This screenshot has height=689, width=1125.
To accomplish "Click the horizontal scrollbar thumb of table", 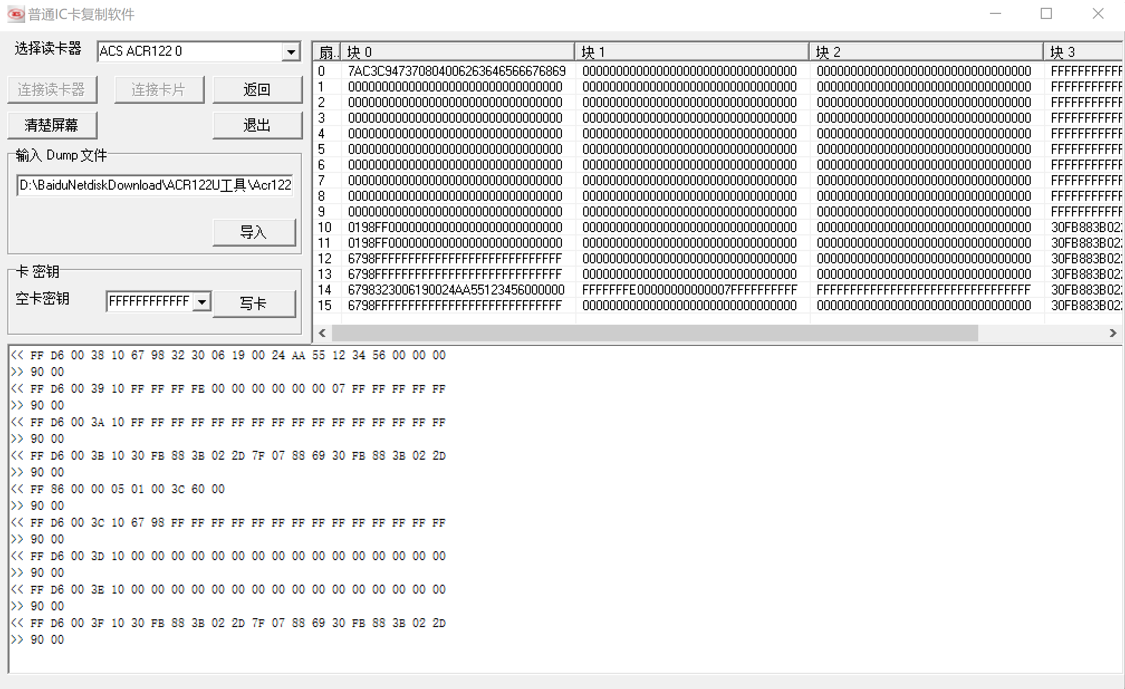I will 655,333.
